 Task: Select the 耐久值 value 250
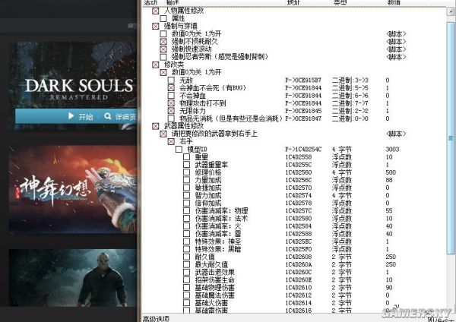pyautogui.click(x=391, y=256)
